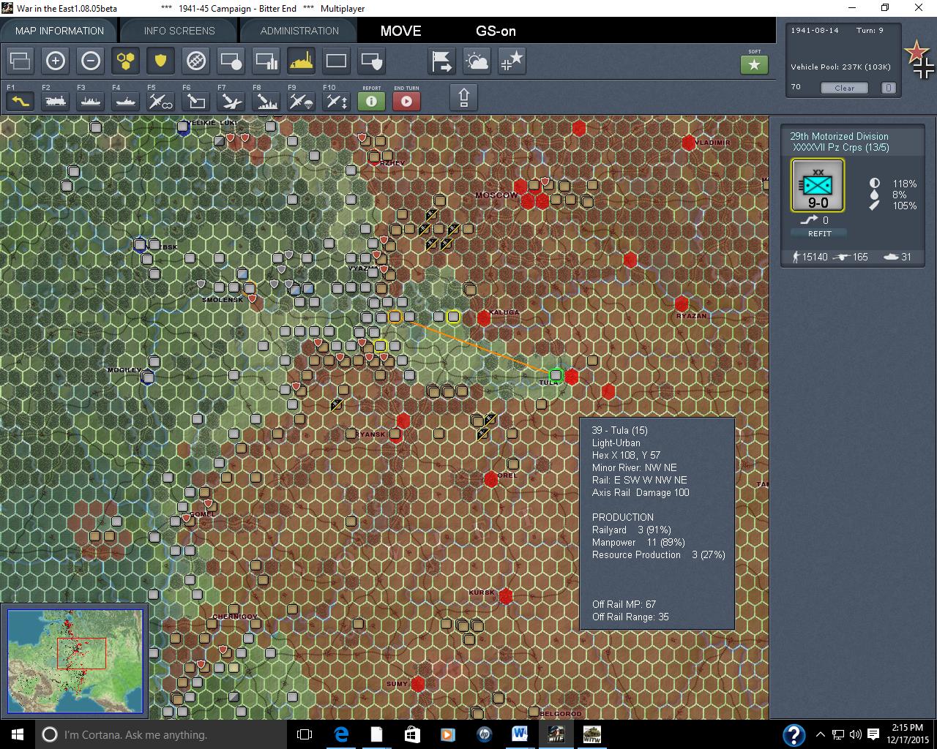Open Windows Start menu
This screenshot has width=937, height=749.
pos(17,734)
